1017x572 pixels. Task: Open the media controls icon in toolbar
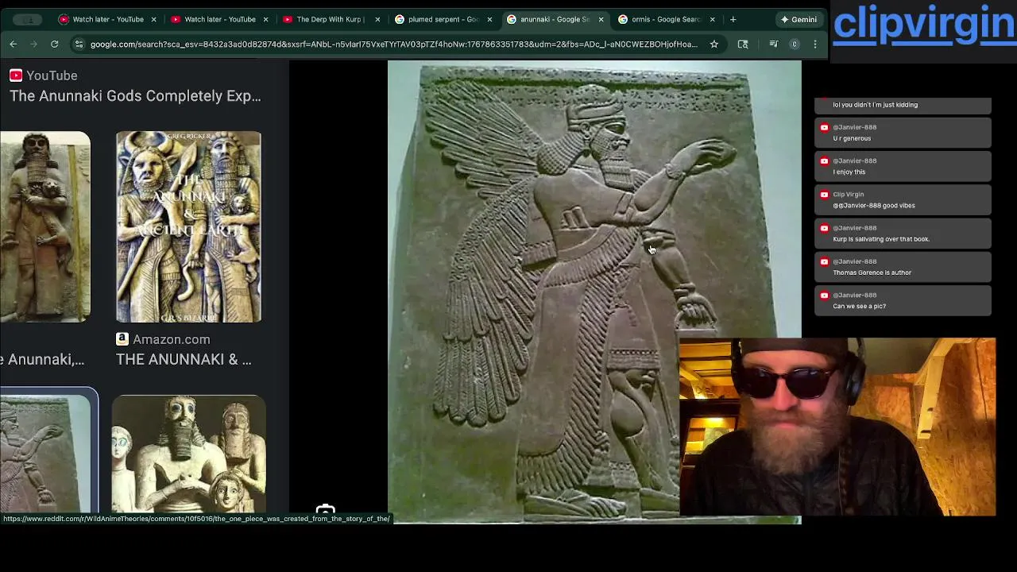coord(773,44)
